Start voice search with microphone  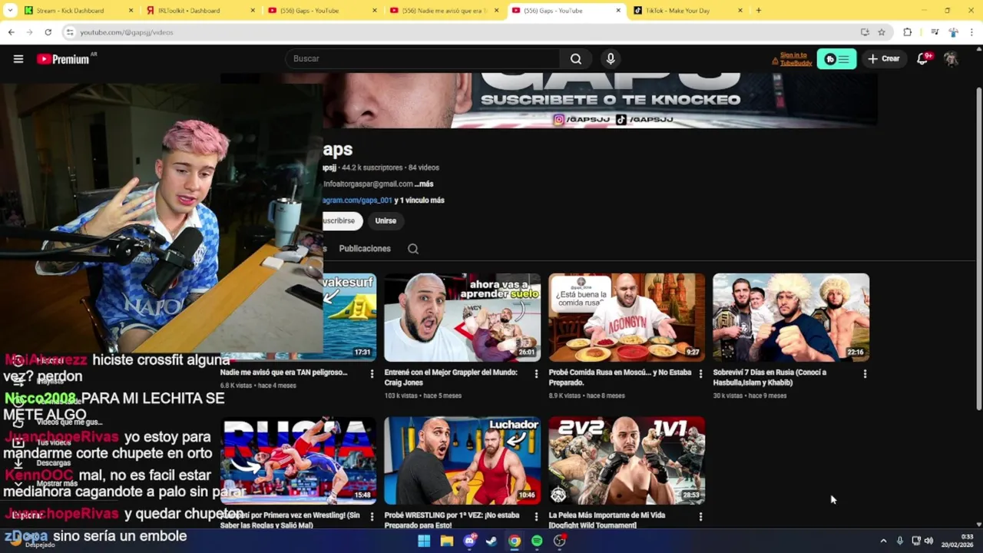[611, 58]
